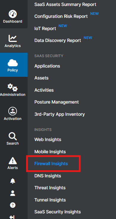Open the Analytics chart icon
Screen dimensions: 116x219
pos(13,38)
